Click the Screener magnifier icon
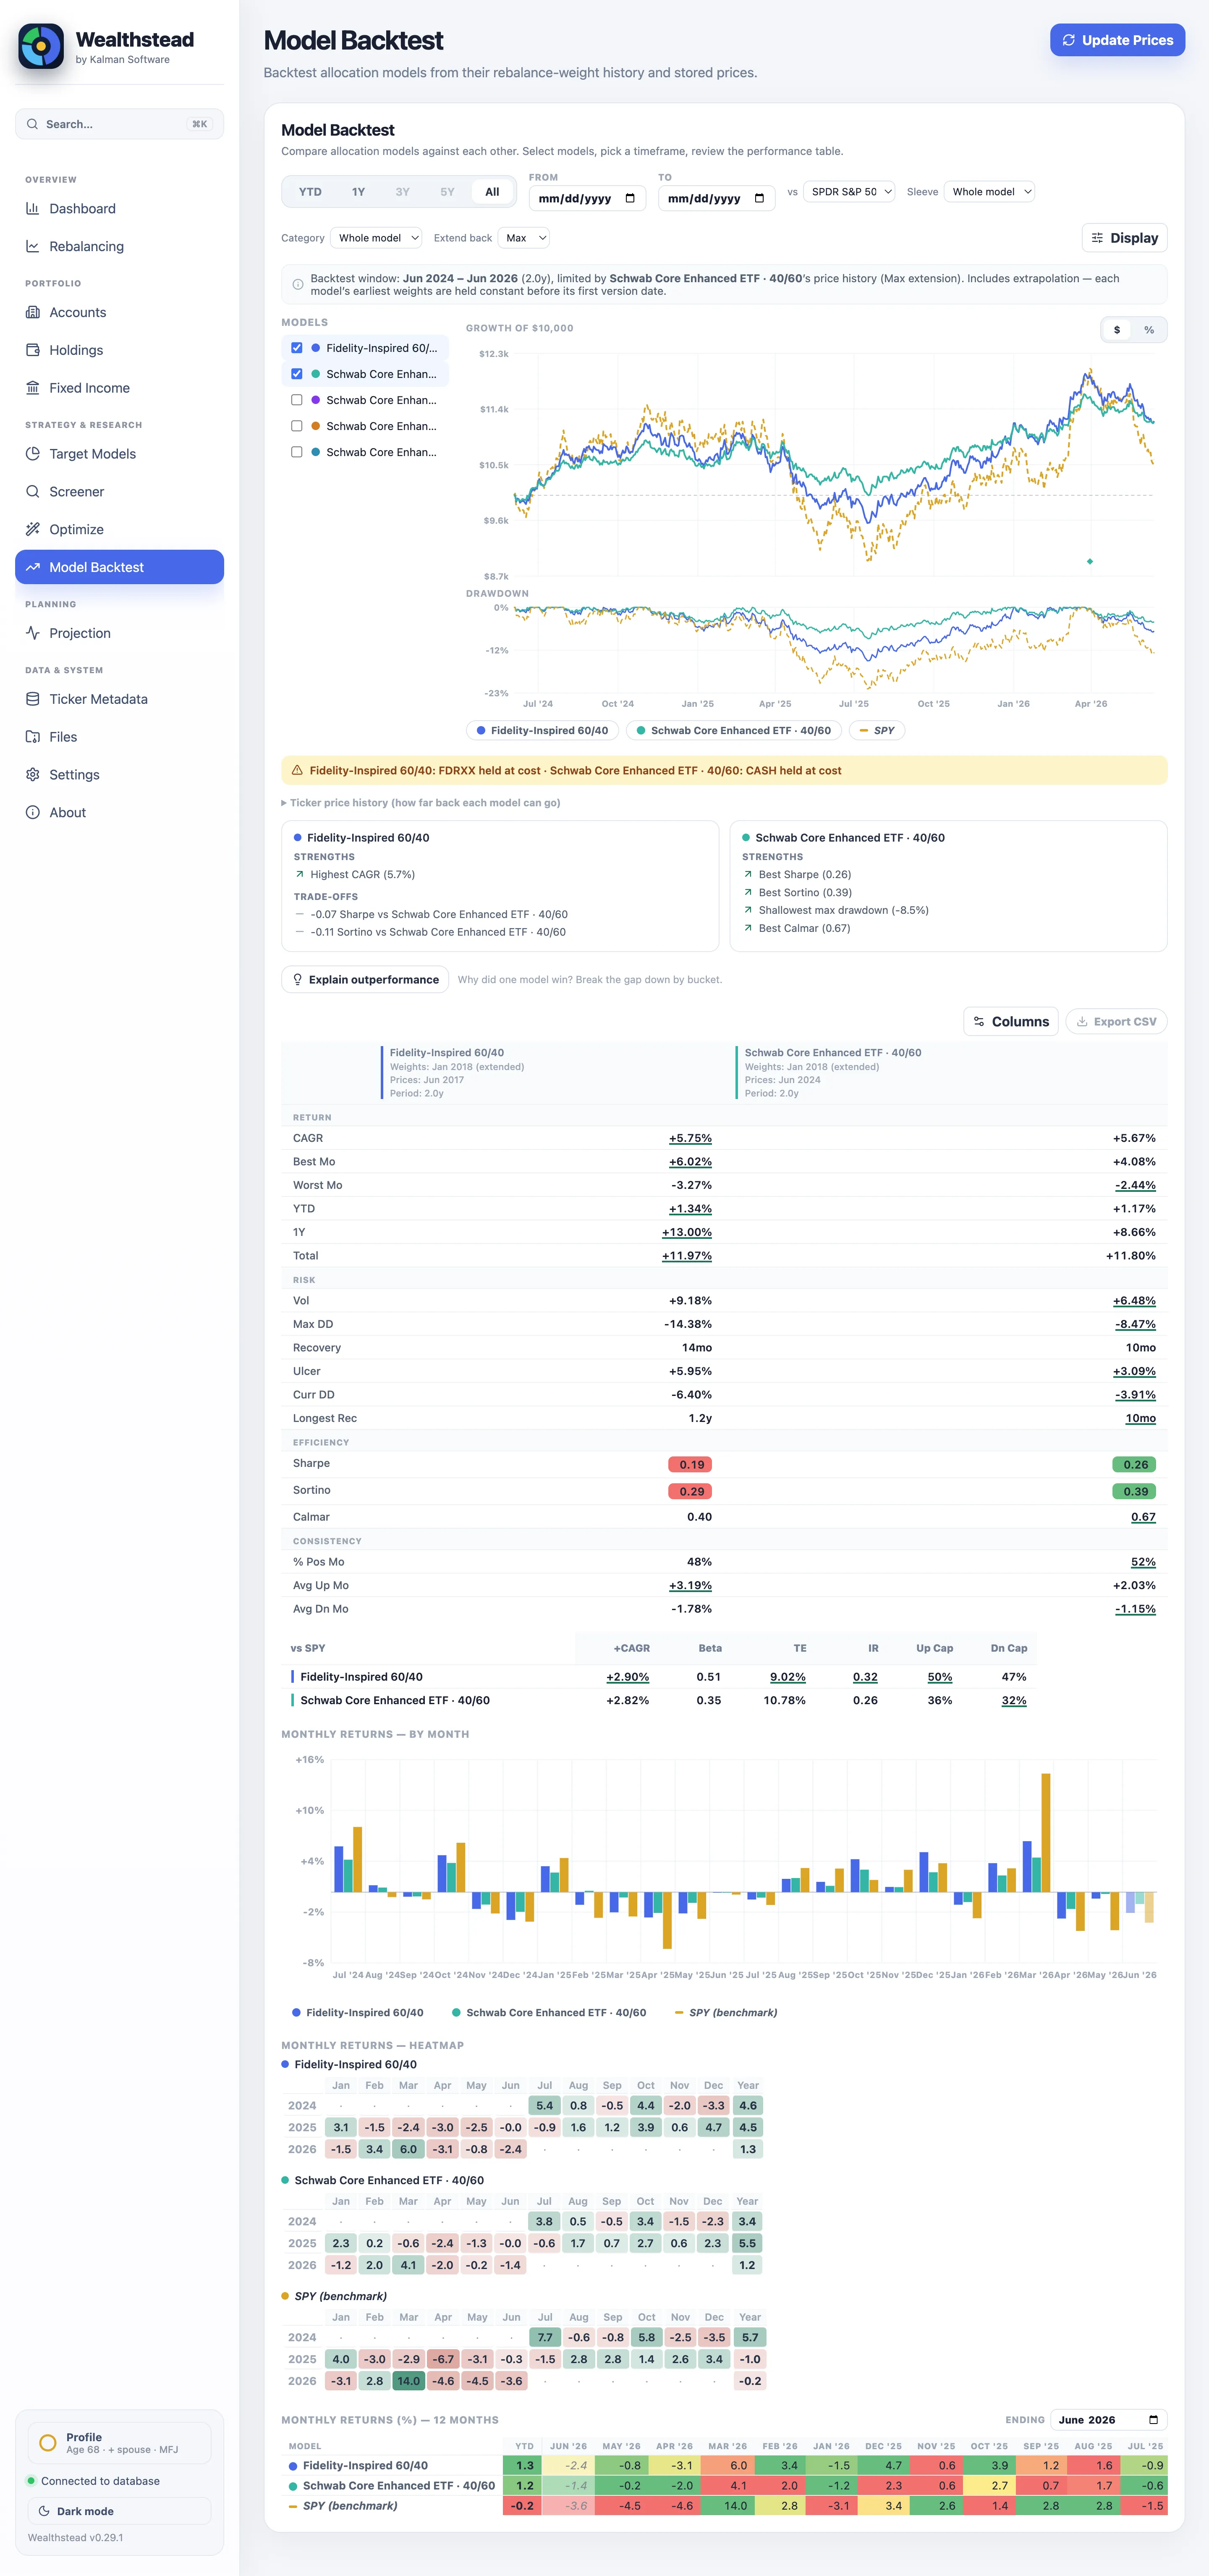The image size is (1209, 2576). pyautogui.click(x=33, y=492)
